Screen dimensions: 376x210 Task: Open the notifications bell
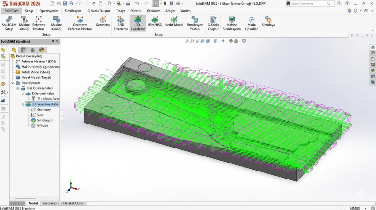pos(356,11)
